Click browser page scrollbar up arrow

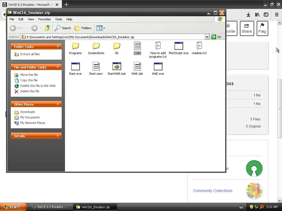click(x=280, y=23)
